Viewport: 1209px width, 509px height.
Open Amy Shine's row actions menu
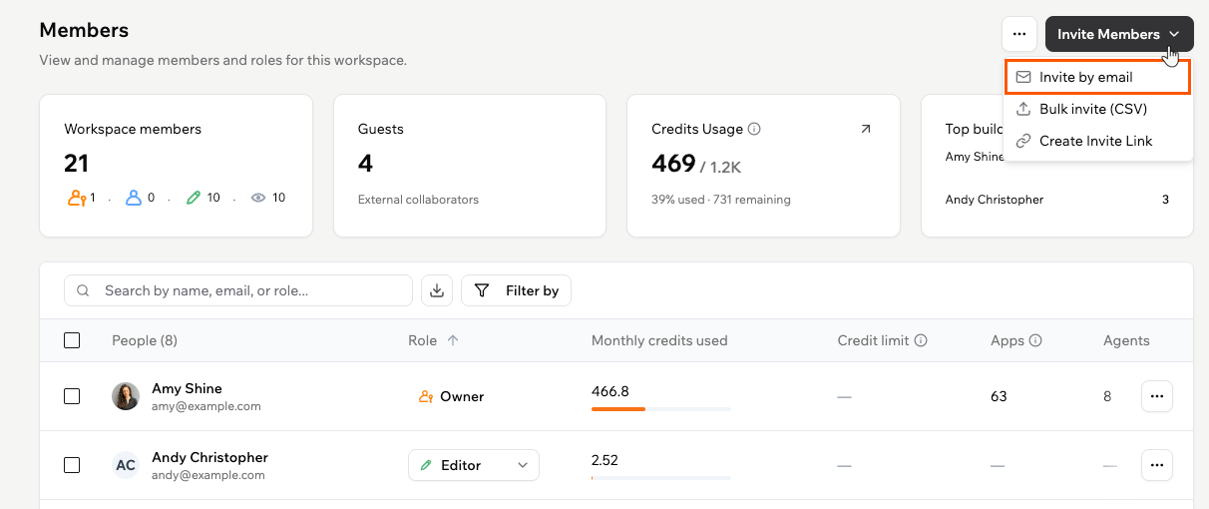coord(1157,396)
